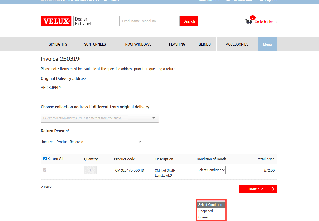
Task: Click the Condition of Goods column header
Action: (x=212, y=159)
